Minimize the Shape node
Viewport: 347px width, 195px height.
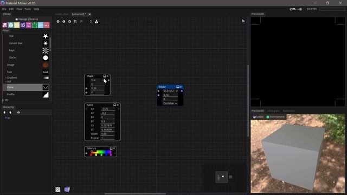pos(105,76)
